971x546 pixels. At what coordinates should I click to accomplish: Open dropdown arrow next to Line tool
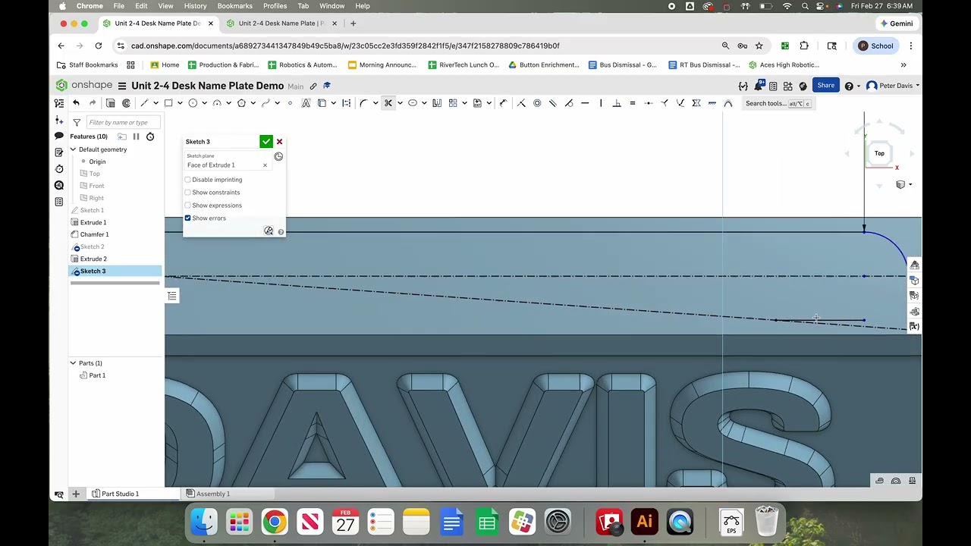[156, 103]
